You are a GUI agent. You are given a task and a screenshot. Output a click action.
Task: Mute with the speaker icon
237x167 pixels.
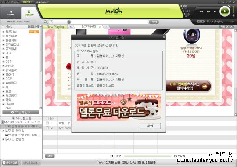(233, 15)
